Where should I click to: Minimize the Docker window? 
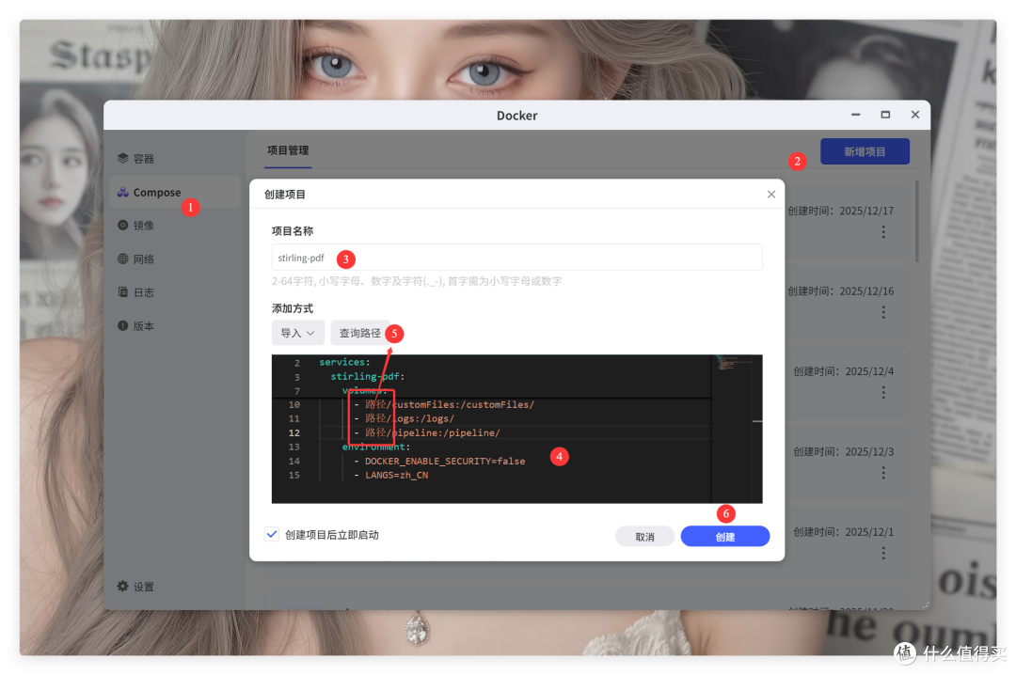pos(855,115)
